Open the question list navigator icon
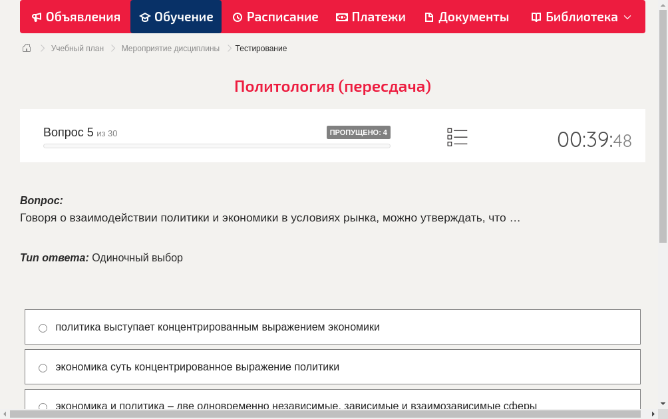 (x=457, y=136)
